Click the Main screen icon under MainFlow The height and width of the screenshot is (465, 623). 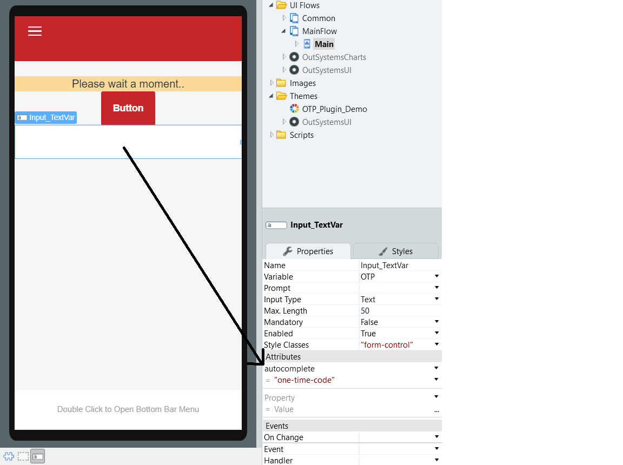click(x=308, y=44)
